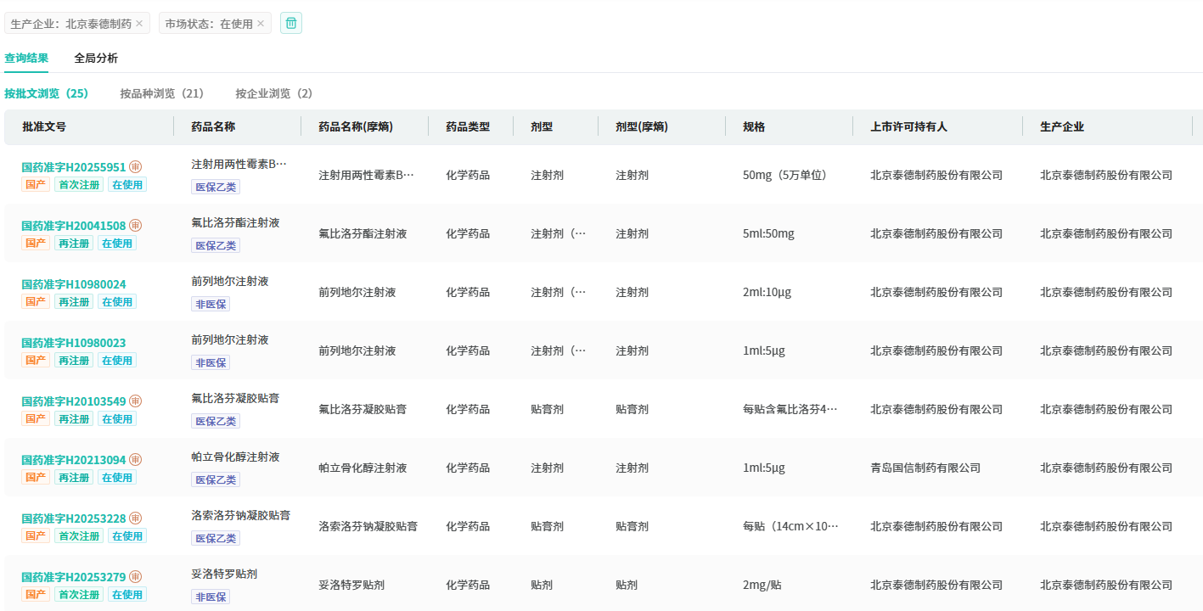Switch to 按企业浏览 (2) view

point(273,93)
